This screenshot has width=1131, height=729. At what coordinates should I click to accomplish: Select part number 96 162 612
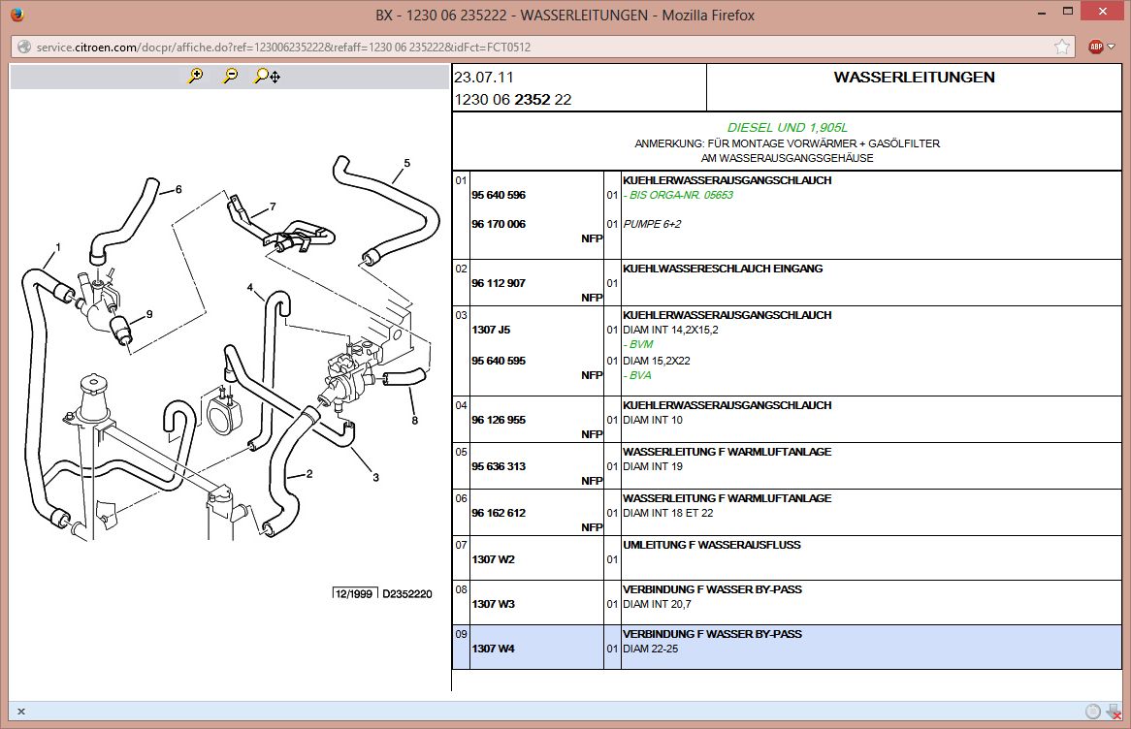pyautogui.click(x=499, y=513)
